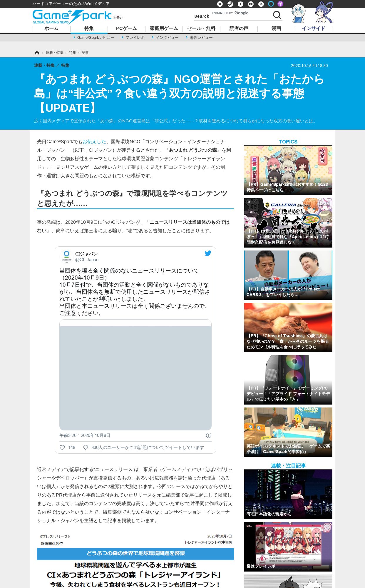Open the PCゲーム menu item

pos(126,29)
